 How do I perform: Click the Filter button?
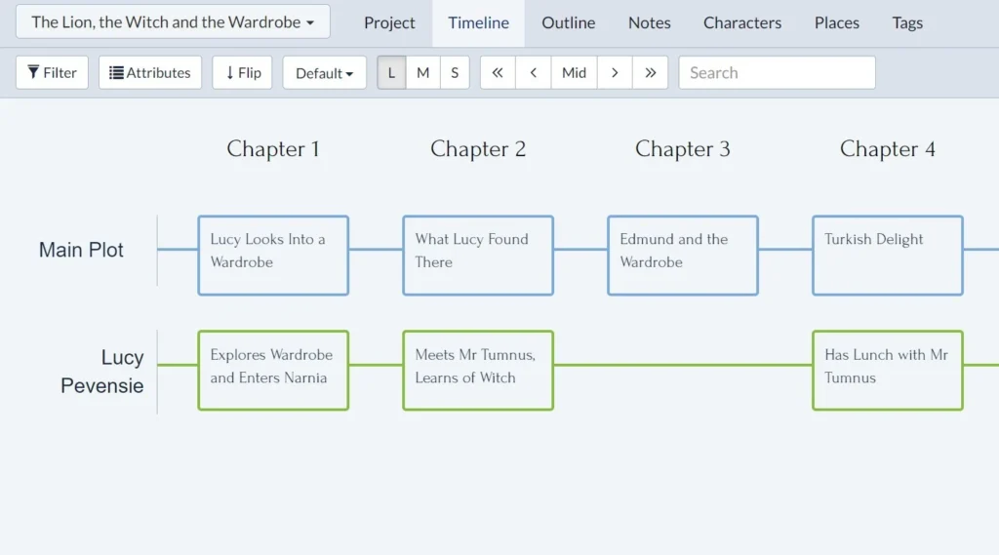53,72
